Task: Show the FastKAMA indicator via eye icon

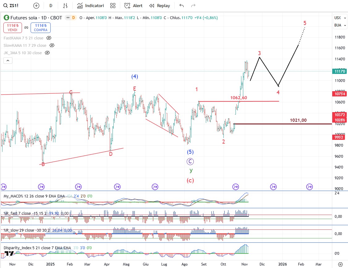Action: click(49, 38)
